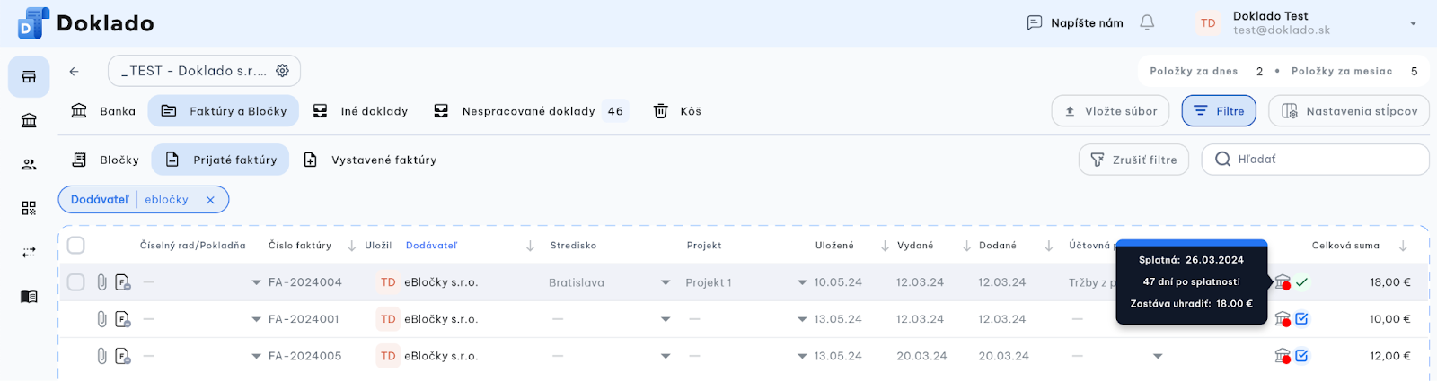Click green checkmark on 18,00 € row
The height and width of the screenshot is (381, 1437).
tap(1302, 282)
